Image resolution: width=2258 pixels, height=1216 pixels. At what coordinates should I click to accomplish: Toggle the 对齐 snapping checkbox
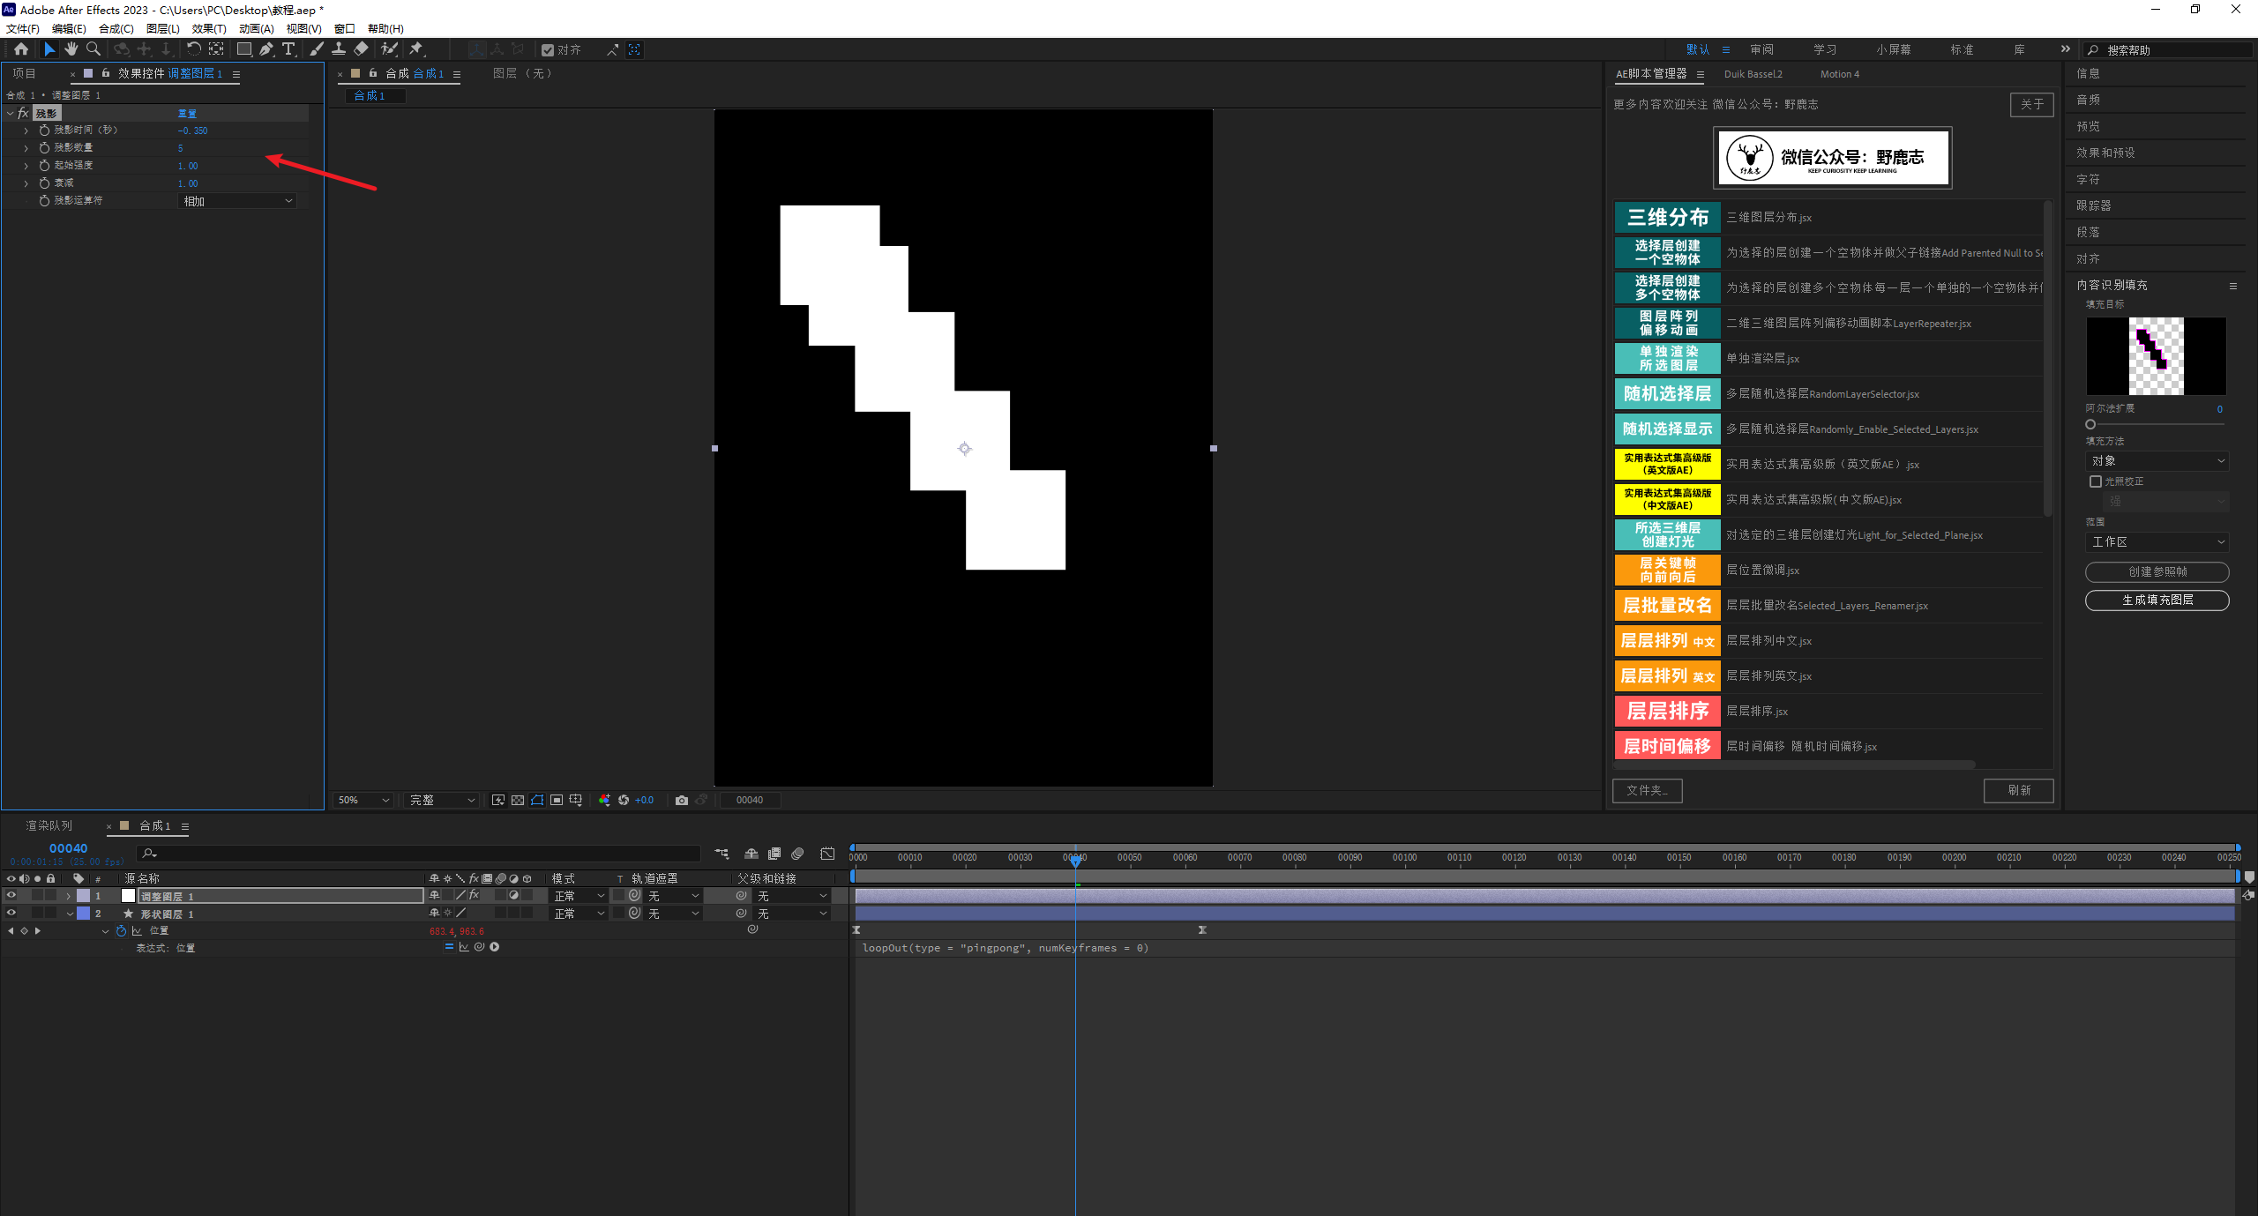548,50
